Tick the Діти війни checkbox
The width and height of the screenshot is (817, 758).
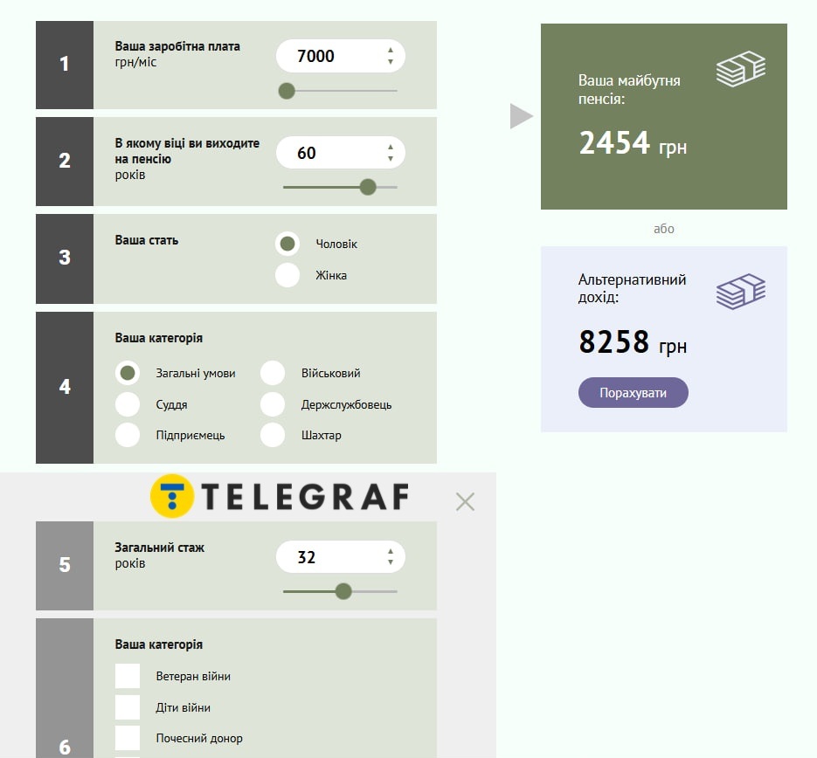point(128,707)
